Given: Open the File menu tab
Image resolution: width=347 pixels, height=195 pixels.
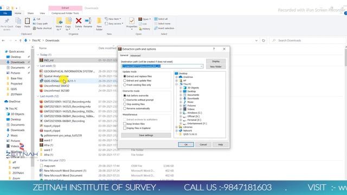Looking at the screenshot, I should click(5, 13).
